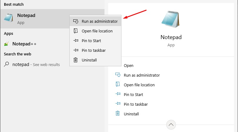Choose Pin to taskbar in context menu

tap(95, 50)
